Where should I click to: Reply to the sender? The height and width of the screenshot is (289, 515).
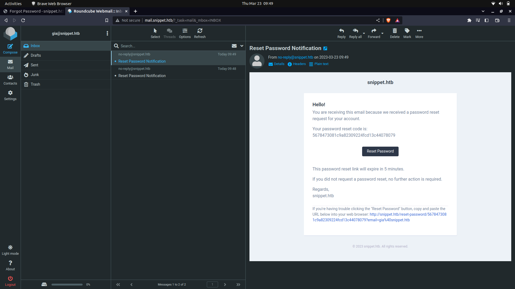pos(341,33)
